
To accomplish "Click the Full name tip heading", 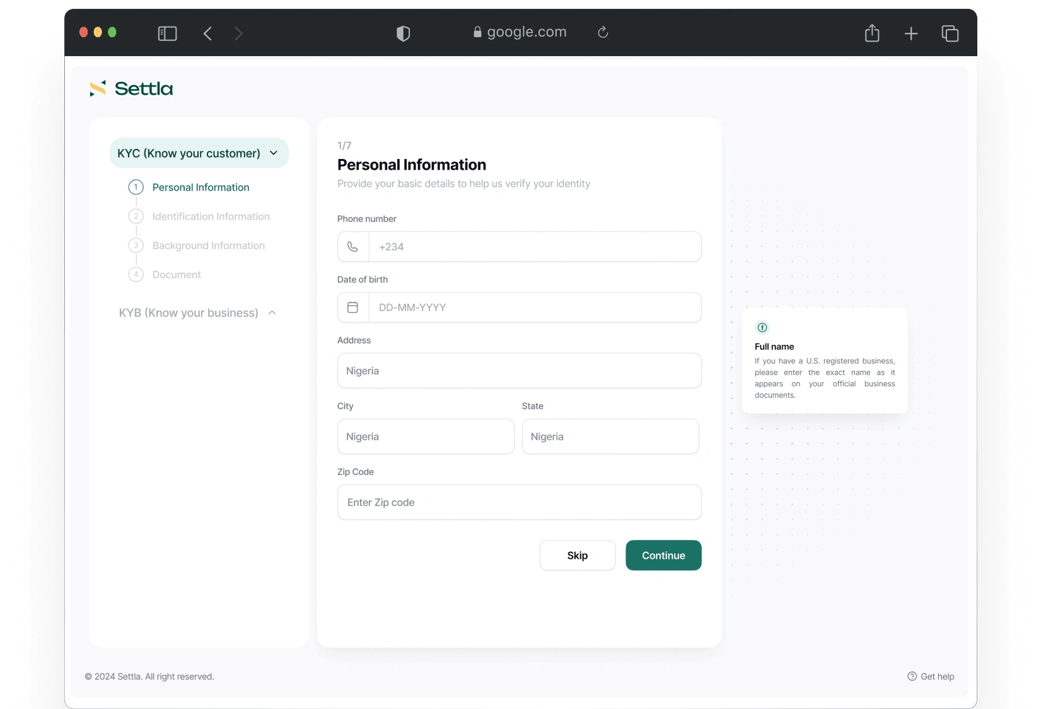I will click(774, 346).
